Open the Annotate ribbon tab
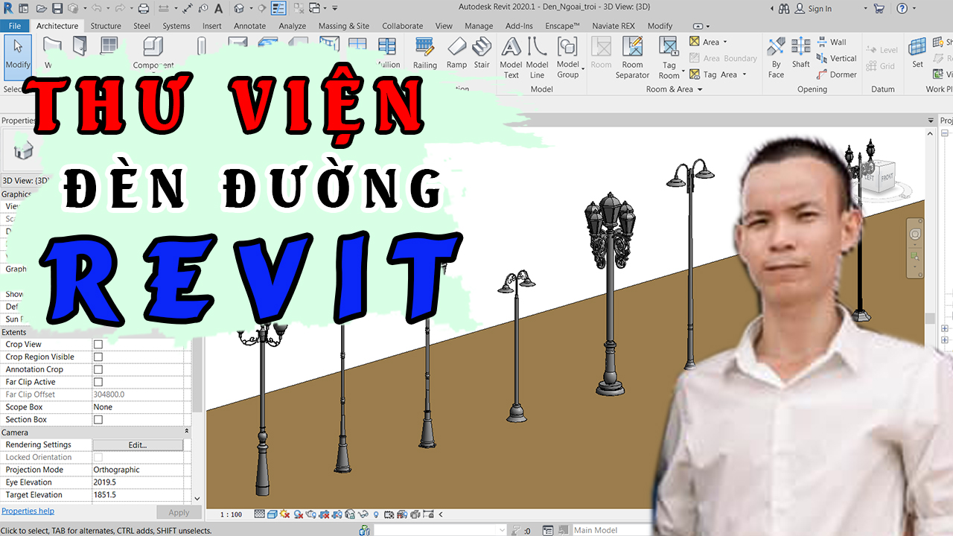This screenshot has height=536, width=953. pyautogui.click(x=249, y=26)
